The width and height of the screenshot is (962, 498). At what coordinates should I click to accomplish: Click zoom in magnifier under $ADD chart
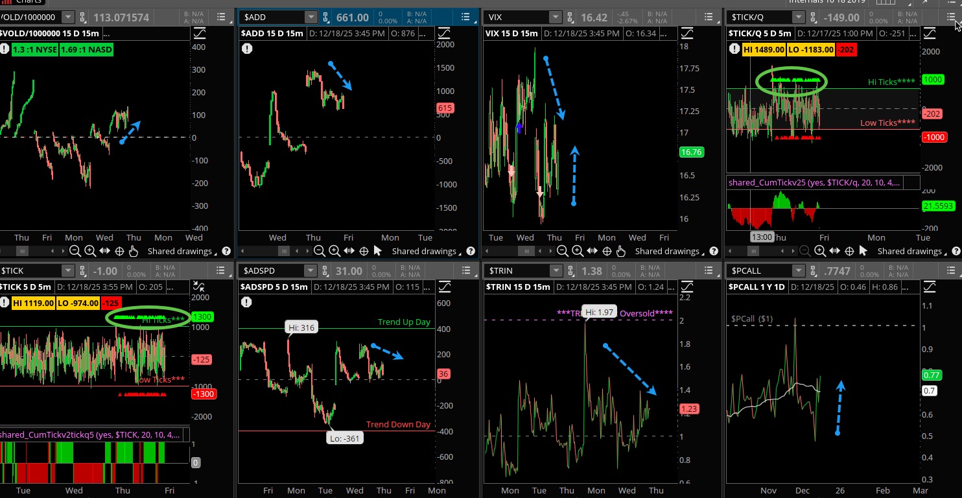[x=334, y=252]
